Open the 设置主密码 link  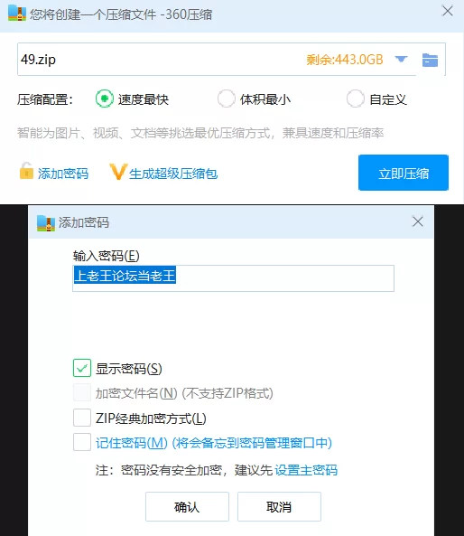tap(306, 470)
